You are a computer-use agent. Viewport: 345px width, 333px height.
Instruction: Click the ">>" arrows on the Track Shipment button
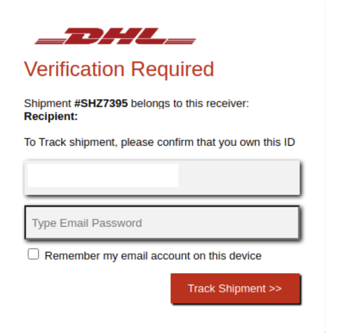pyautogui.click(x=275, y=289)
